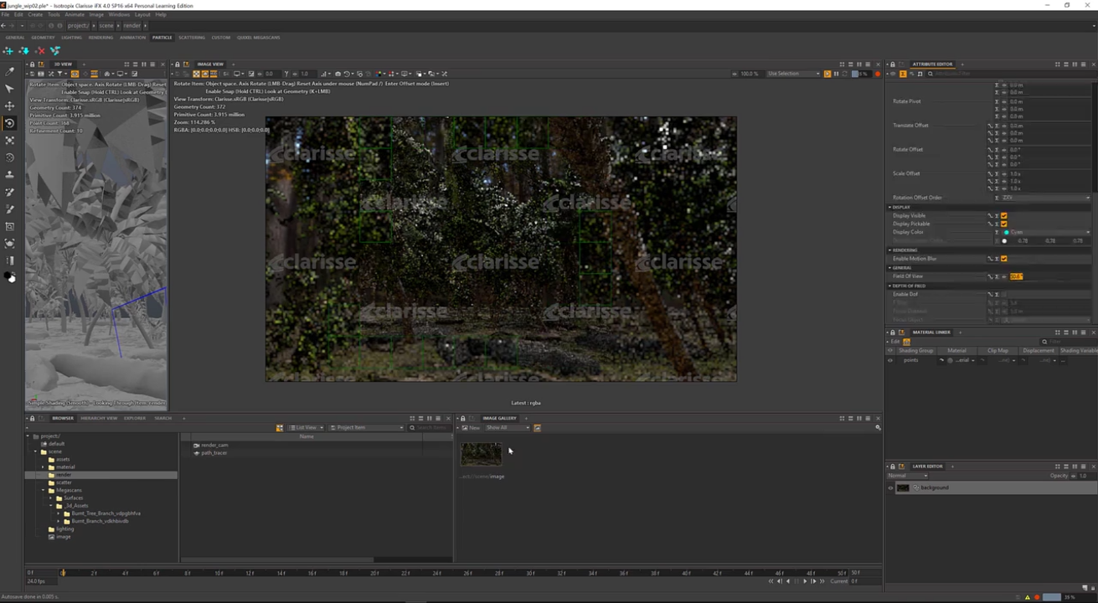Expand the Surfaces folder

51,498
